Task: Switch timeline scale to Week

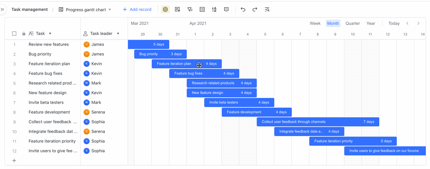Action: click(315, 23)
